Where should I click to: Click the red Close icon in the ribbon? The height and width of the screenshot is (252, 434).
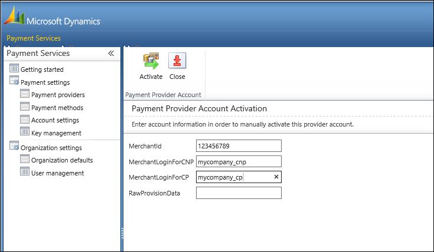(x=177, y=61)
